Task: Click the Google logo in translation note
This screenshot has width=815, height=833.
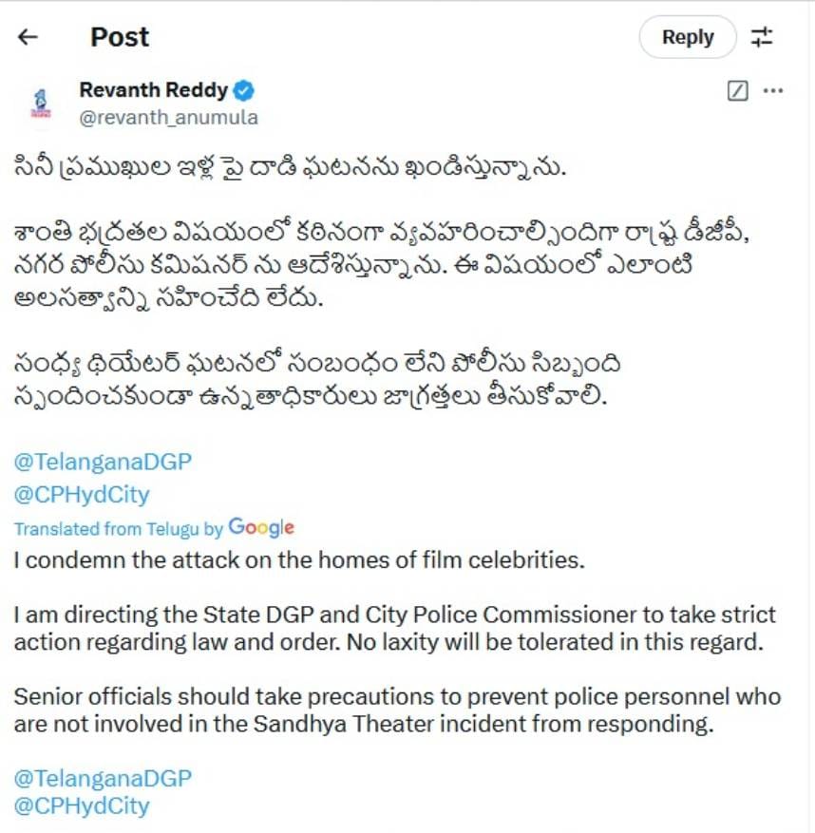Action: pyautogui.click(x=261, y=528)
